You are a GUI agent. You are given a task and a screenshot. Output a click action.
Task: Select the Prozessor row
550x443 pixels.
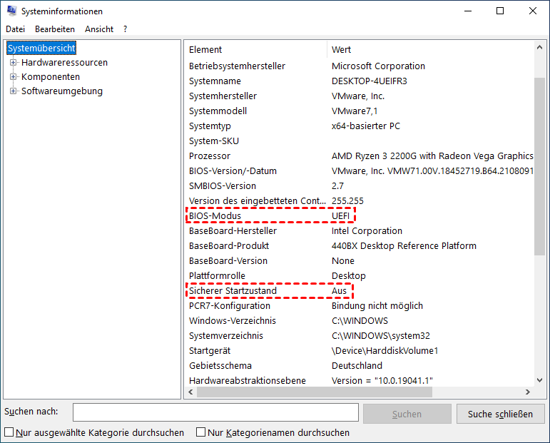pyautogui.click(x=360, y=156)
